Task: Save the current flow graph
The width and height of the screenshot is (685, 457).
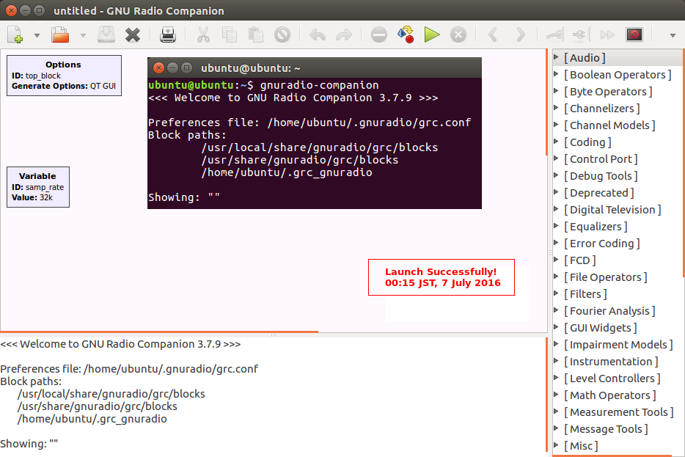Action: point(106,34)
